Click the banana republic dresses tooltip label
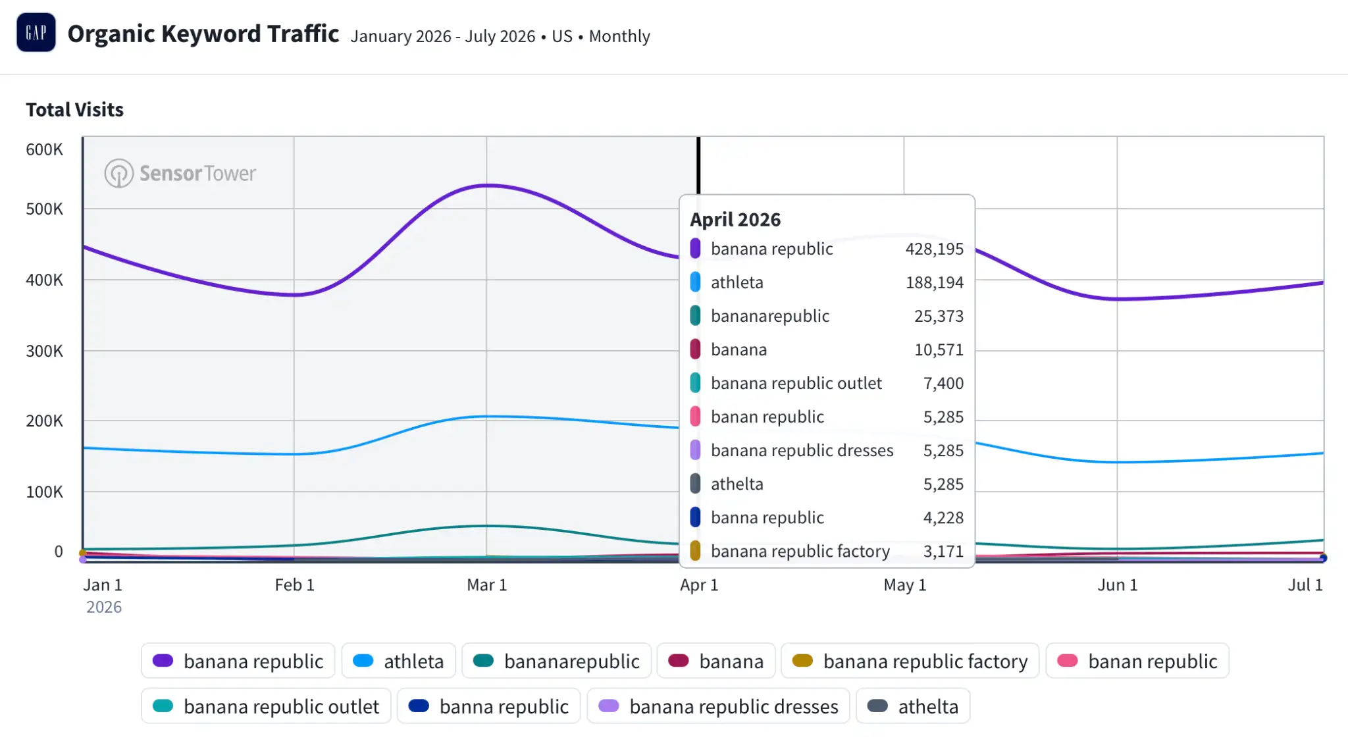Screen dimensions: 1348x751 pyautogui.click(x=802, y=450)
